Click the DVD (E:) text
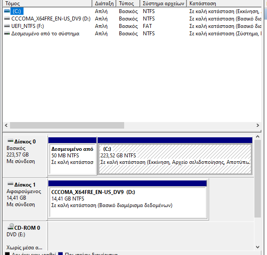The height and width of the screenshot is (255, 267). [x=16, y=235]
